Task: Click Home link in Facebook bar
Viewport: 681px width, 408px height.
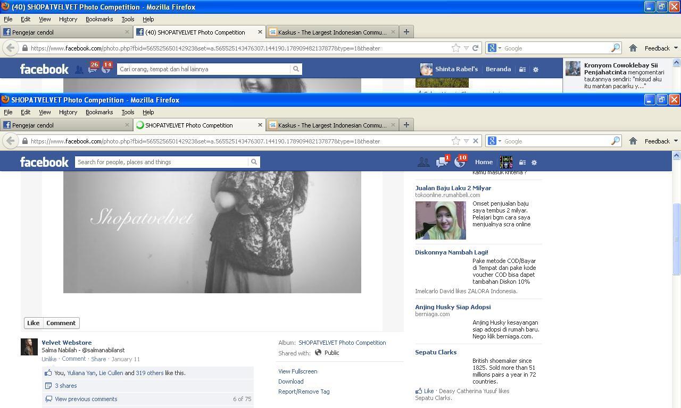Action: click(x=484, y=162)
